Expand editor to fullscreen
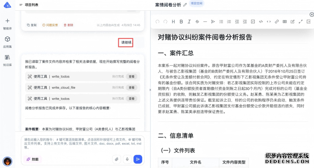Viewport: 314px width, 168px height. 301,22
